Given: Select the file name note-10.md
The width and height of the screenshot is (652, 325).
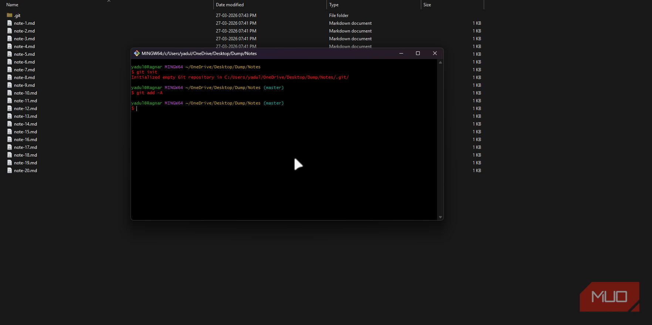Looking at the screenshot, I should pyautogui.click(x=26, y=93).
